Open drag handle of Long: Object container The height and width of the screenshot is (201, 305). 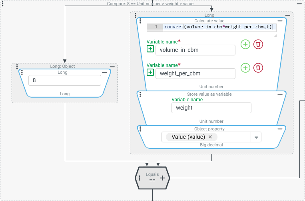(17, 67)
